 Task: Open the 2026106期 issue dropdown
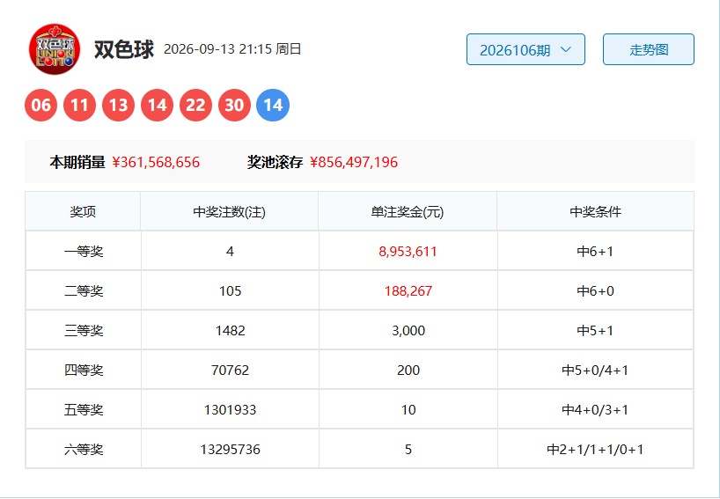[525, 49]
